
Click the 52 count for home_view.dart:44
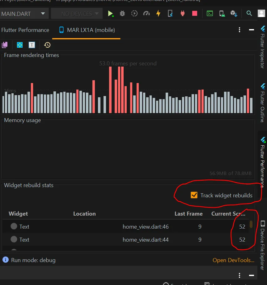pos(242,240)
